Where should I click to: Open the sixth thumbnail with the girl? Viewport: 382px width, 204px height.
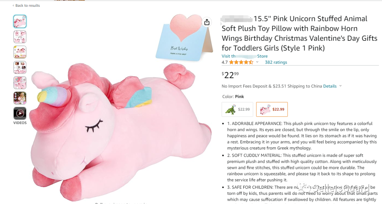click(x=20, y=98)
